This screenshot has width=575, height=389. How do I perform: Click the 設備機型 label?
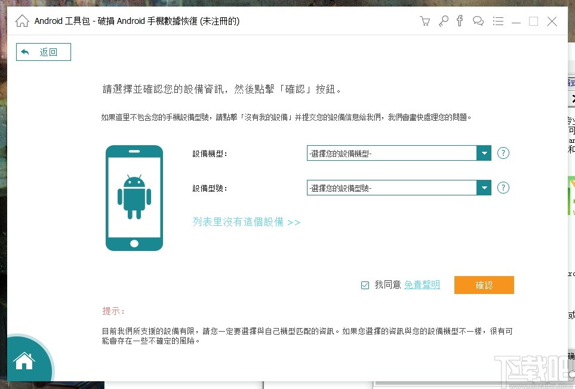(210, 154)
